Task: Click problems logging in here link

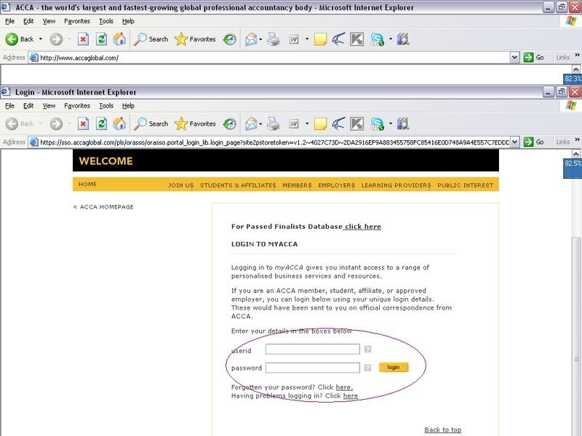Action: pyautogui.click(x=351, y=395)
